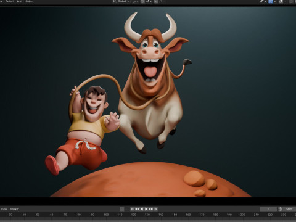Viewport: 296px width, 222px height.
Task: Open the viewport Select menu
Action: [10, 1]
